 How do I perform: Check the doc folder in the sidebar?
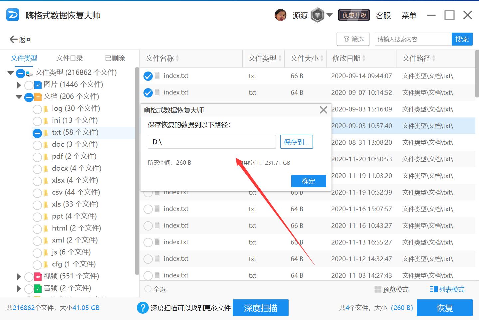37,145
